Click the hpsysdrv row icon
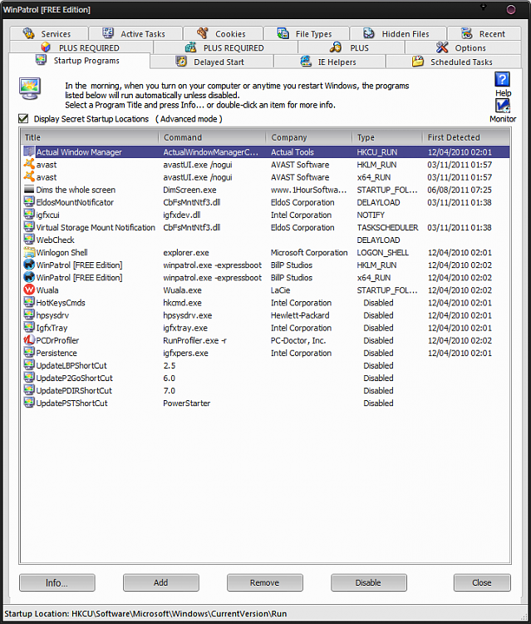531x624 pixels. pyautogui.click(x=29, y=314)
